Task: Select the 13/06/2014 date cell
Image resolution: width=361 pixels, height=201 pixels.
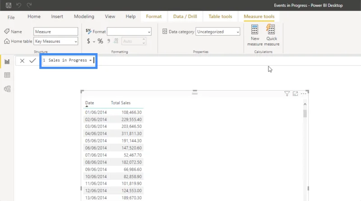Action: [96, 198]
